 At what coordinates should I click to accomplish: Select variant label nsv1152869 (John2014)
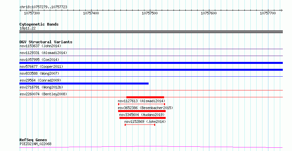click(x=145, y=122)
